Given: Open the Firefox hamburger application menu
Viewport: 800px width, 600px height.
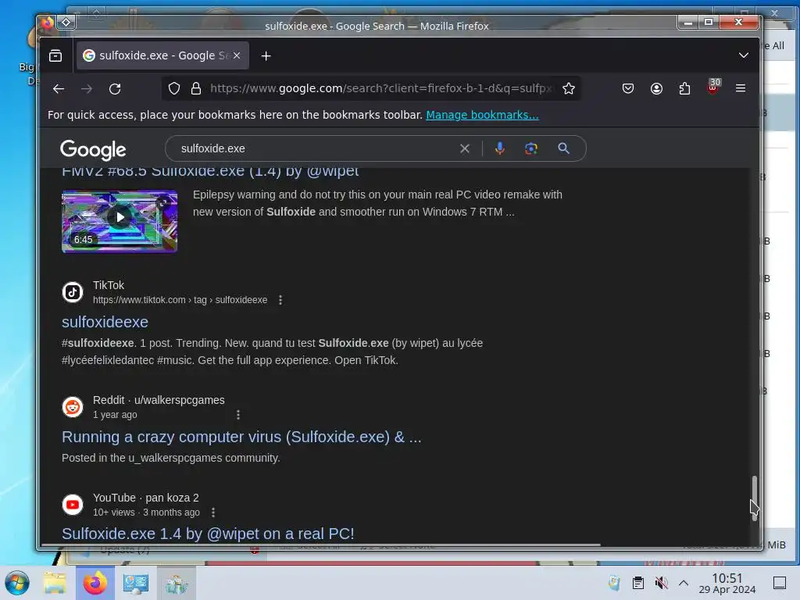Looking at the screenshot, I should (x=741, y=88).
